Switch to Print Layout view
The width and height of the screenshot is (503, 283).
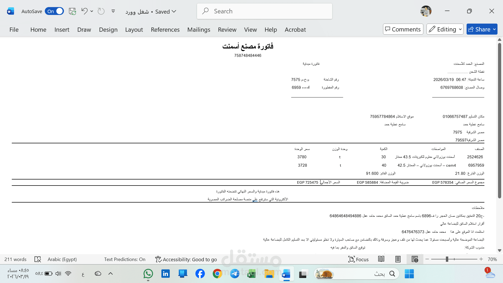click(398, 259)
